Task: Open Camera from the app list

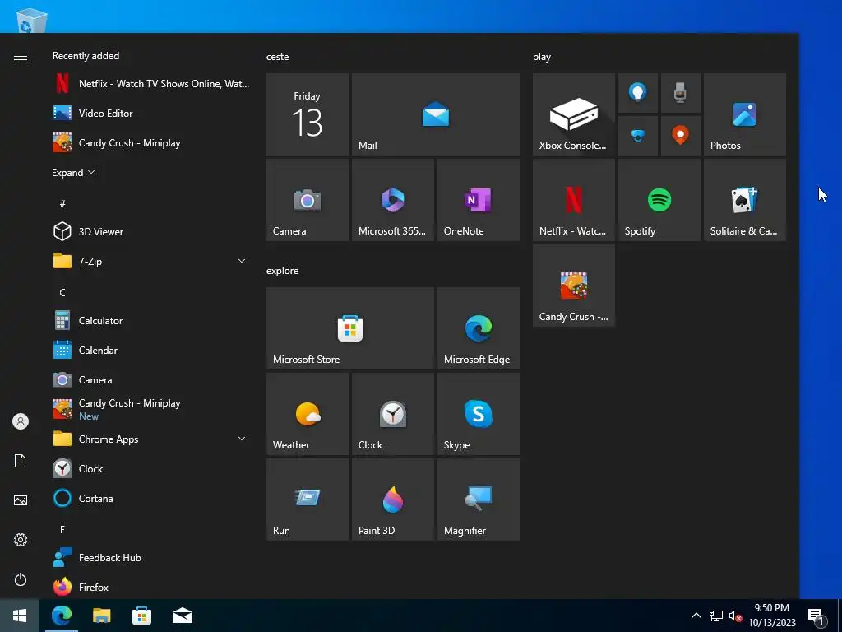Action: point(150,380)
